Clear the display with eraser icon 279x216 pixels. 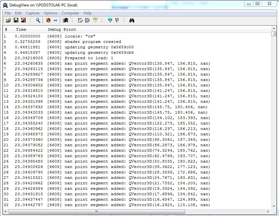click(x=80, y=20)
